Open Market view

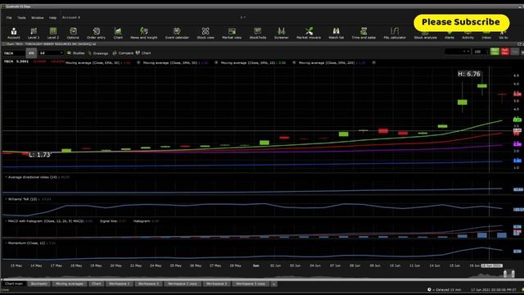[x=232, y=33]
